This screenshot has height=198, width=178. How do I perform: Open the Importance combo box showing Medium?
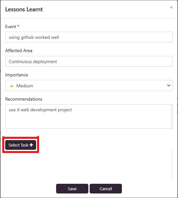pyautogui.click(x=89, y=85)
